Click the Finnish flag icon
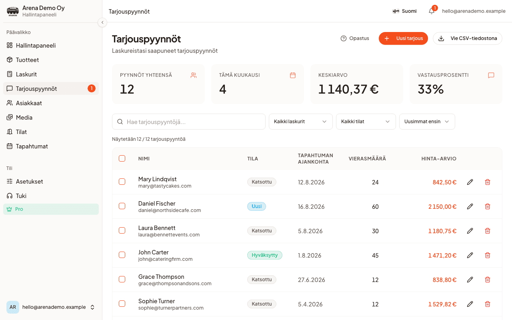512x320 pixels. [x=396, y=11]
